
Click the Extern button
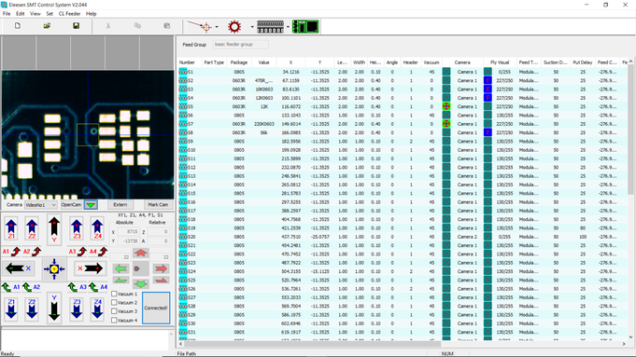120,205
